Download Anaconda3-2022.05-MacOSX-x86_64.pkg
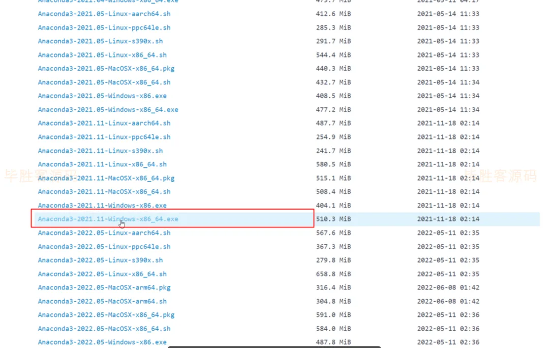The height and width of the screenshot is (348, 549). point(106,315)
